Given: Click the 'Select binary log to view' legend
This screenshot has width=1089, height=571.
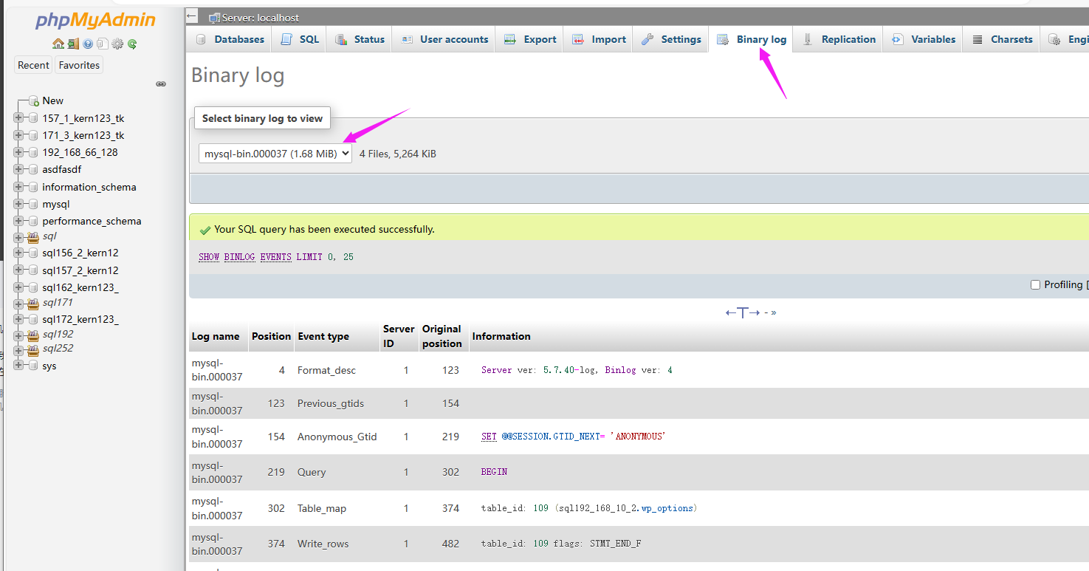Looking at the screenshot, I should 262,118.
